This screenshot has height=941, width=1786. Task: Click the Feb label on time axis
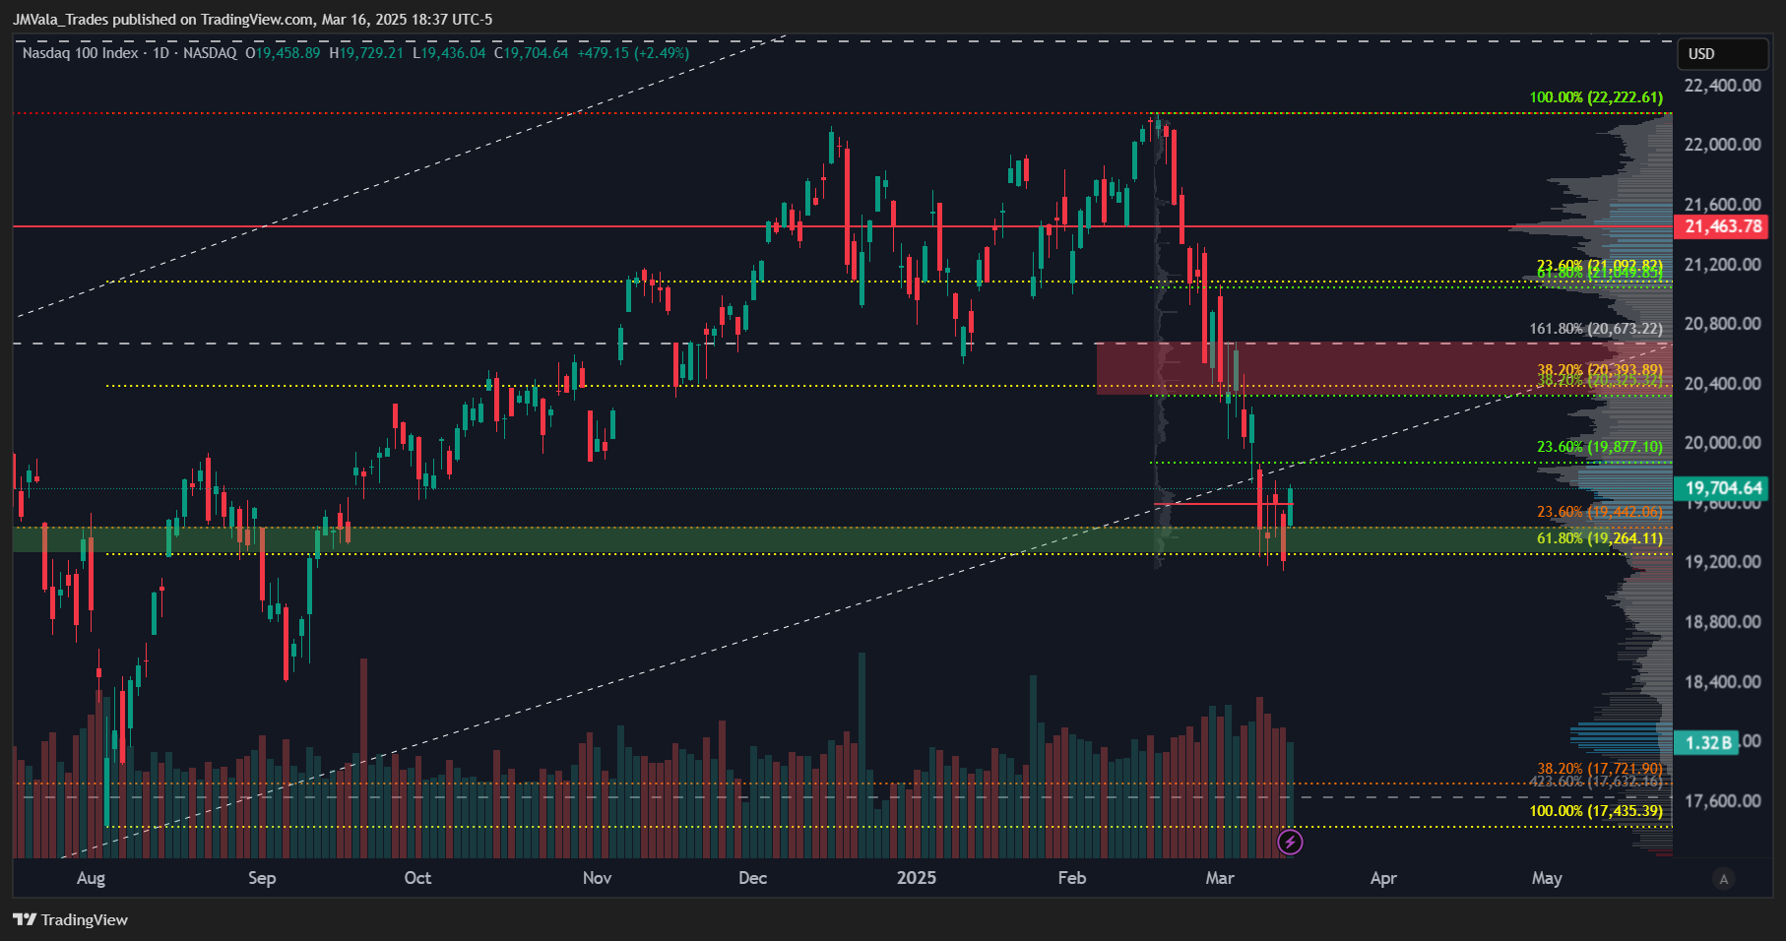(x=1071, y=878)
